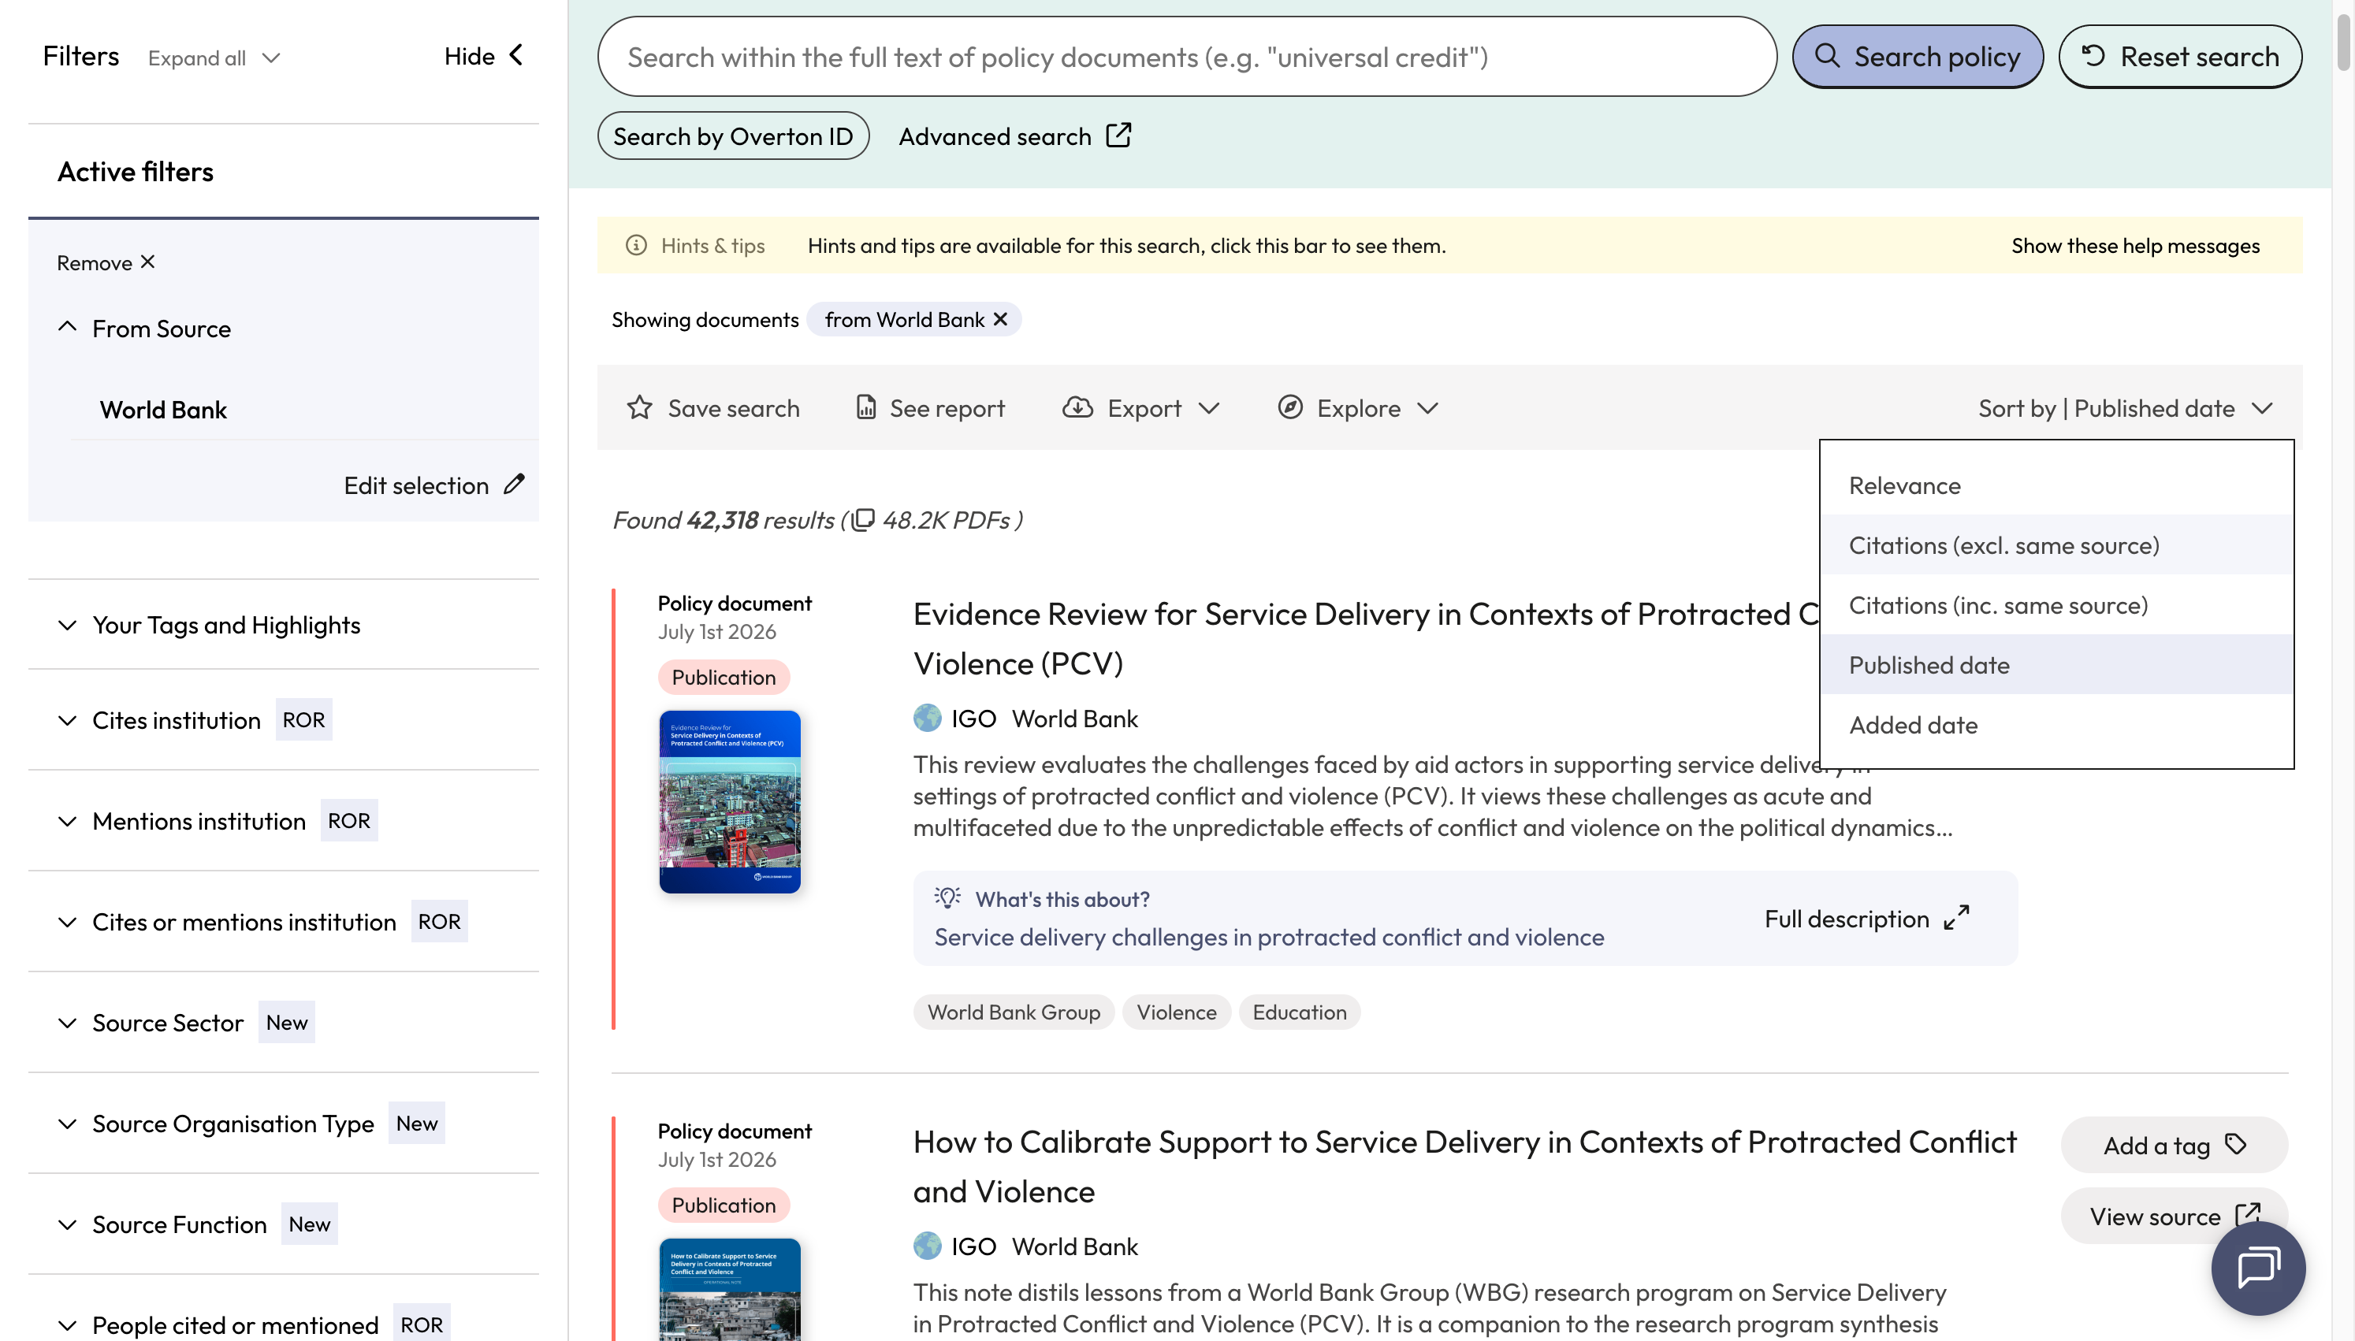Click Show these help messages link
The height and width of the screenshot is (1341, 2355).
[2135, 245]
